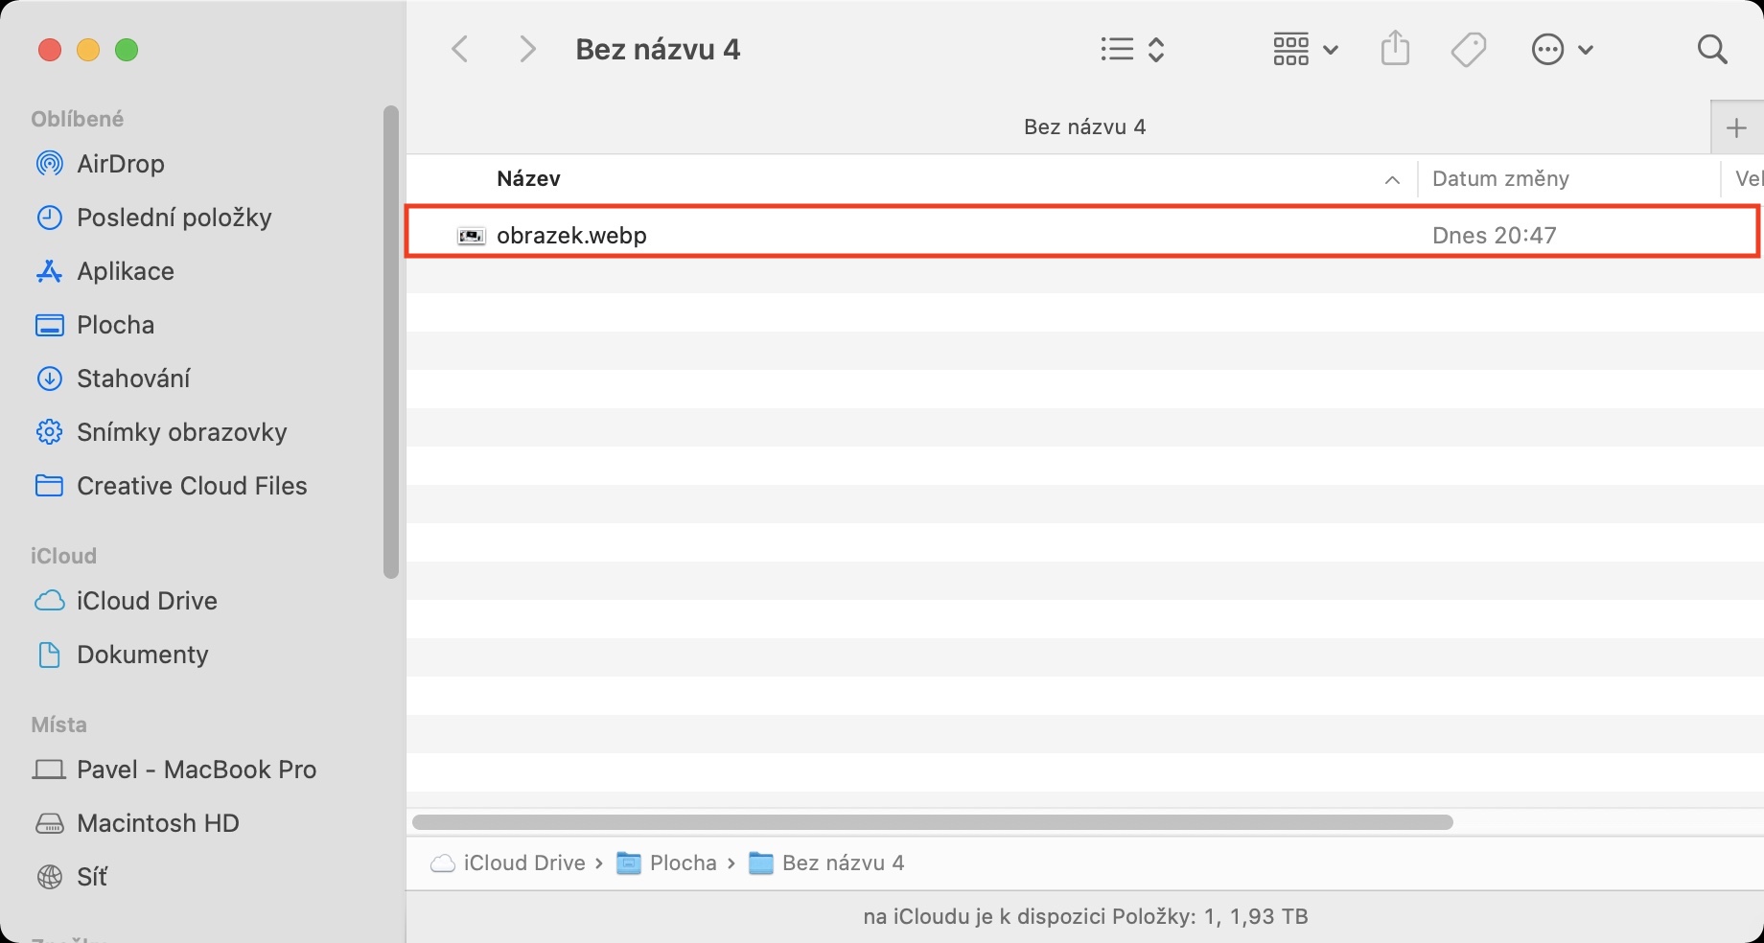This screenshot has height=943, width=1764.
Task: Select iCloud Drive in the sidebar
Action: click(146, 601)
